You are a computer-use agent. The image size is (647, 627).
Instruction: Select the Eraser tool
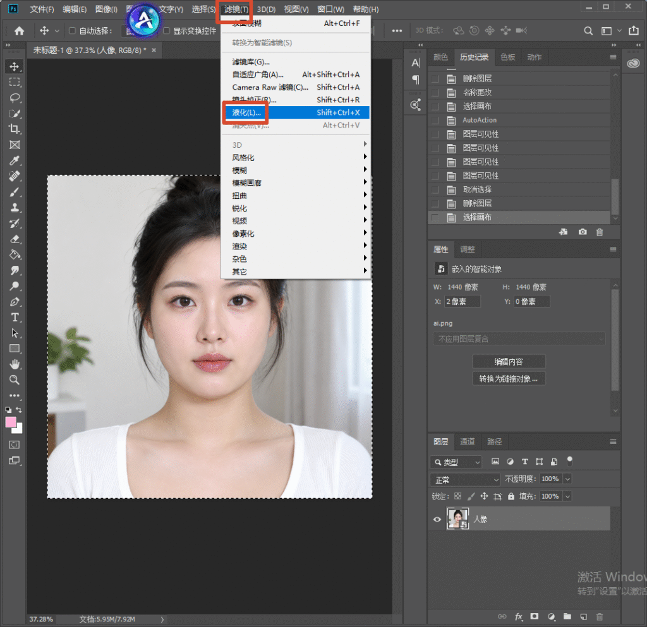pos(15,239)
